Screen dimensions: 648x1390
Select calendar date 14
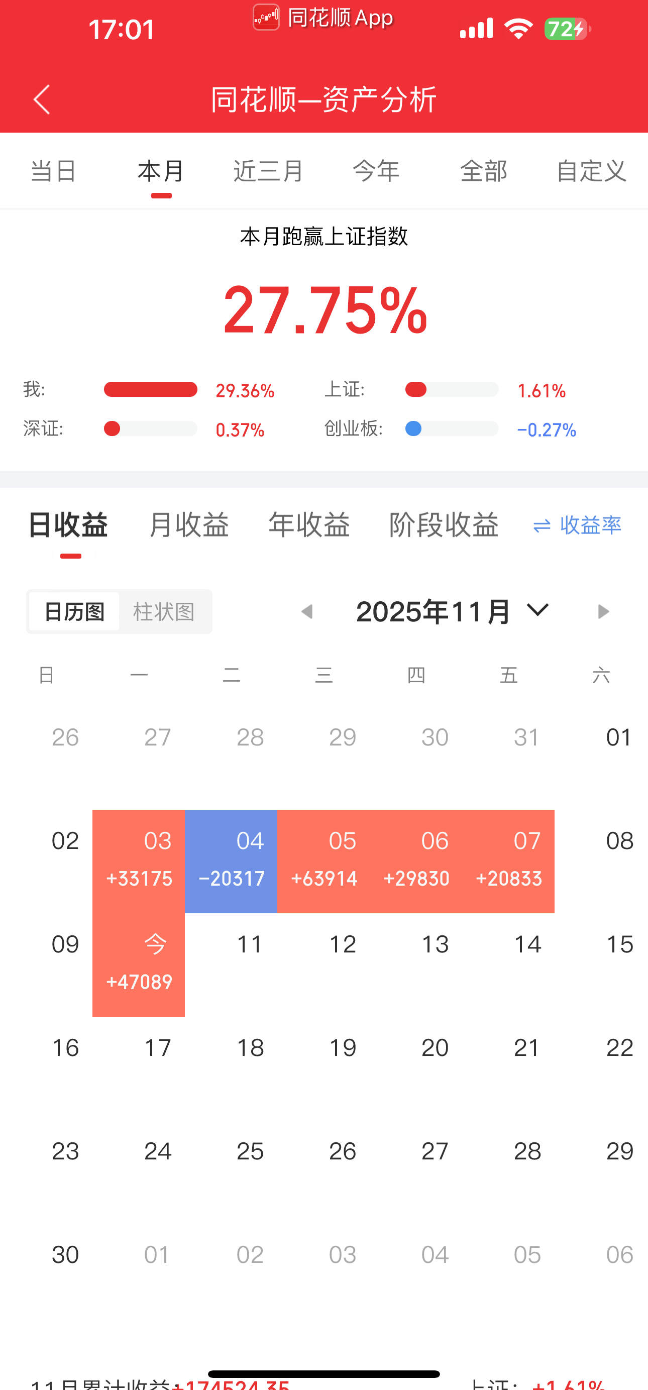click(527, 944)
